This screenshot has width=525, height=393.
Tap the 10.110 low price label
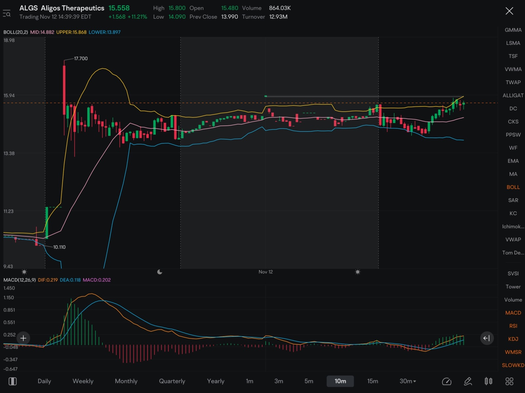pyautogui.click(x=59, y=247)
